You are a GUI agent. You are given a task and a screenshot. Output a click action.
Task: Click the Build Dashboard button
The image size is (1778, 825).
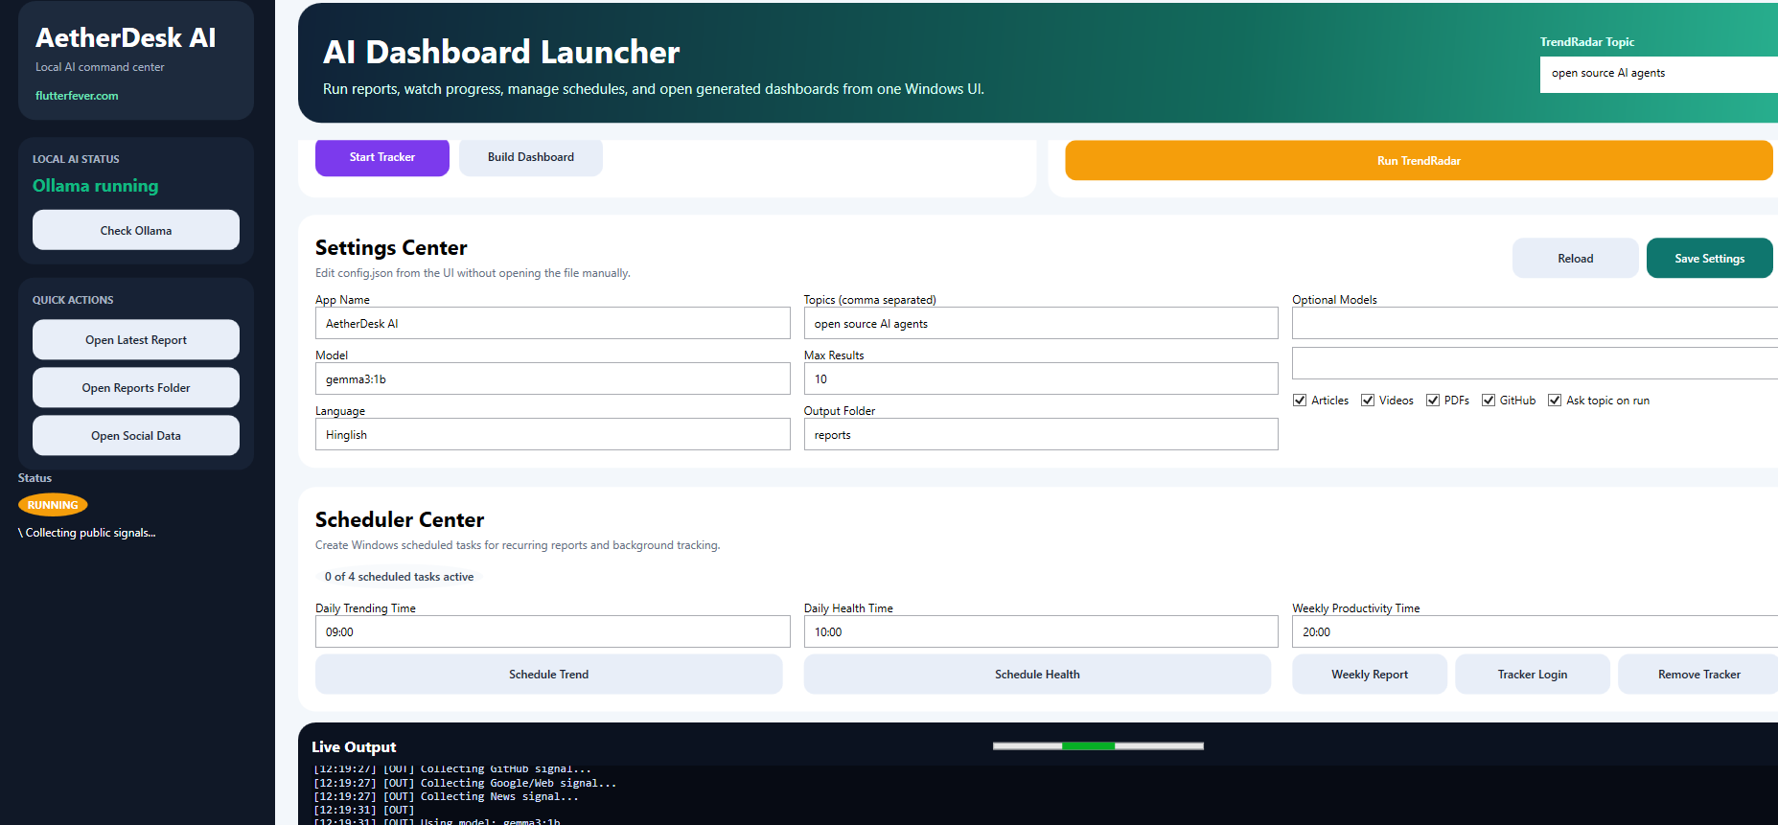[531, 157]
